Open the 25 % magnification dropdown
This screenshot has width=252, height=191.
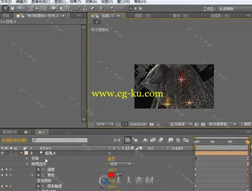105,124
